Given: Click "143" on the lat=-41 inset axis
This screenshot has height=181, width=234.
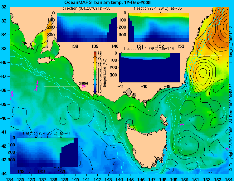Looking at the screenshot, I should (x=41, y=171).
